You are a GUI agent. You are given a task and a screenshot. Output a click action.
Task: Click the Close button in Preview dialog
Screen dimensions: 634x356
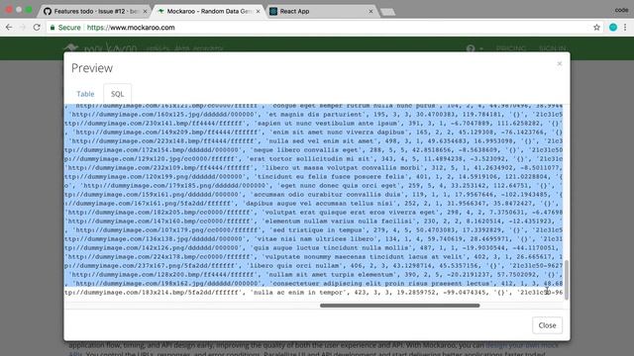(547, 325)
